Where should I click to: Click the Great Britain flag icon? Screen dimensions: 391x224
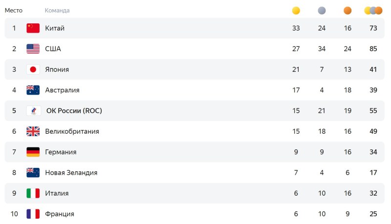(33, 131)
